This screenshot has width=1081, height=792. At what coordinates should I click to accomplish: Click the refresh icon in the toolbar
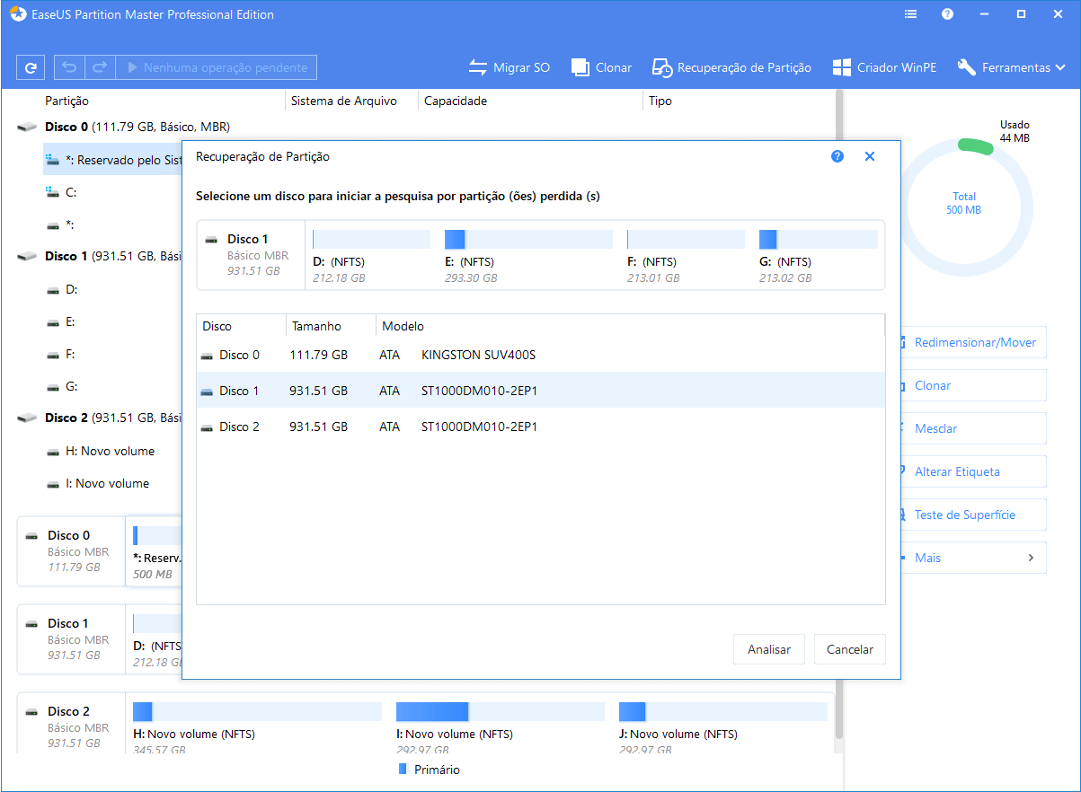point(31,67)
